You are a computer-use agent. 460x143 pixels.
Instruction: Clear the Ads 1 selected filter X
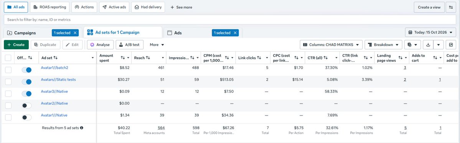pos(235,33)
